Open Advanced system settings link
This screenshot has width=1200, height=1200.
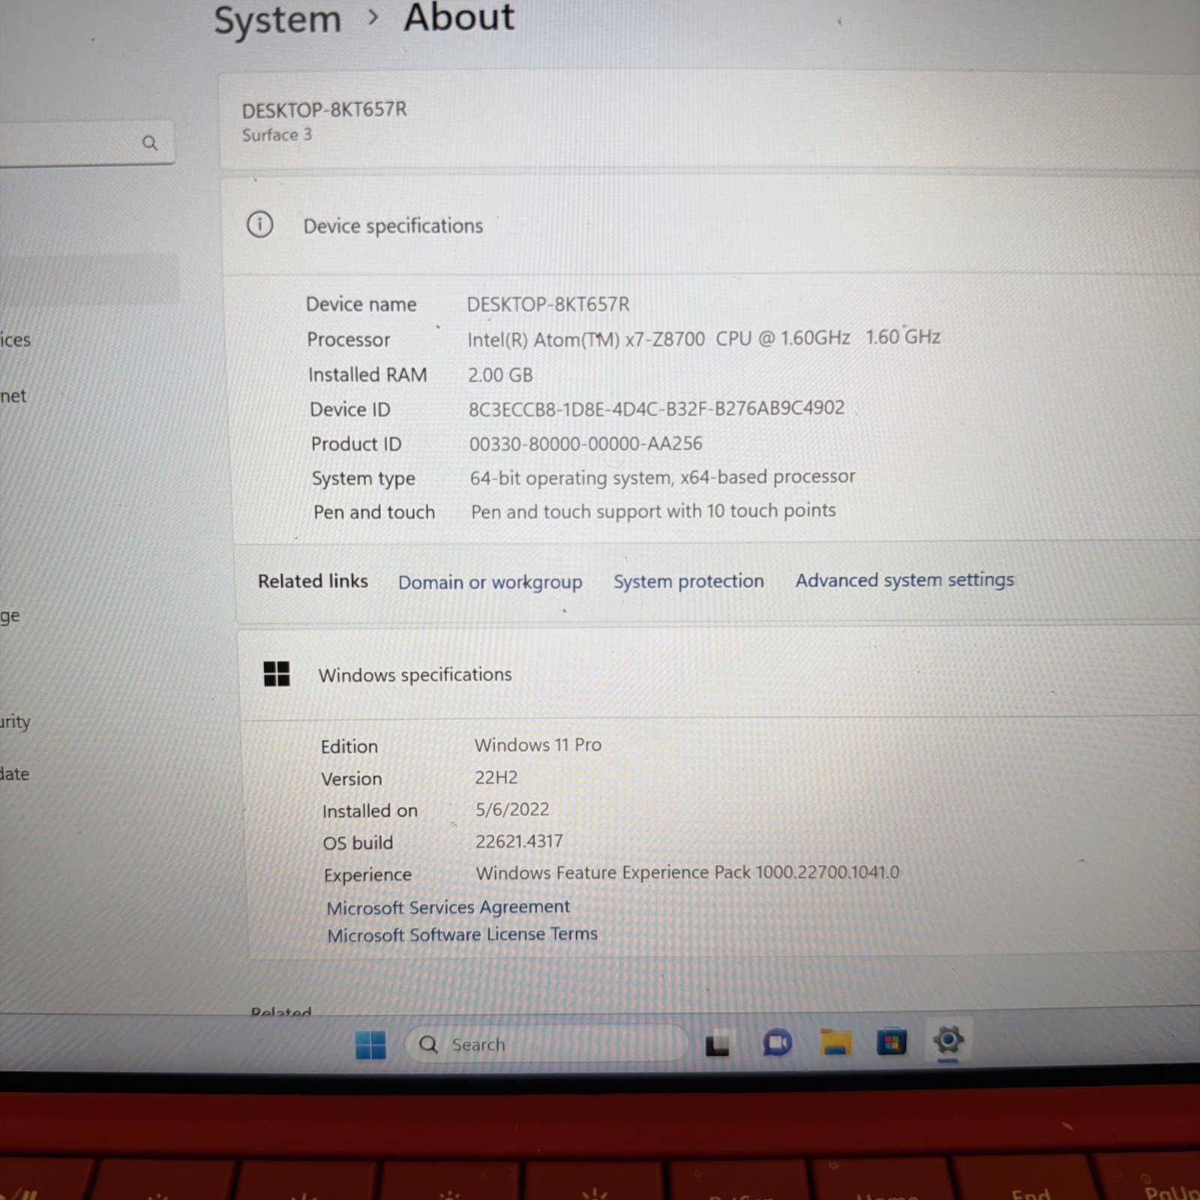tap(904, 580)
